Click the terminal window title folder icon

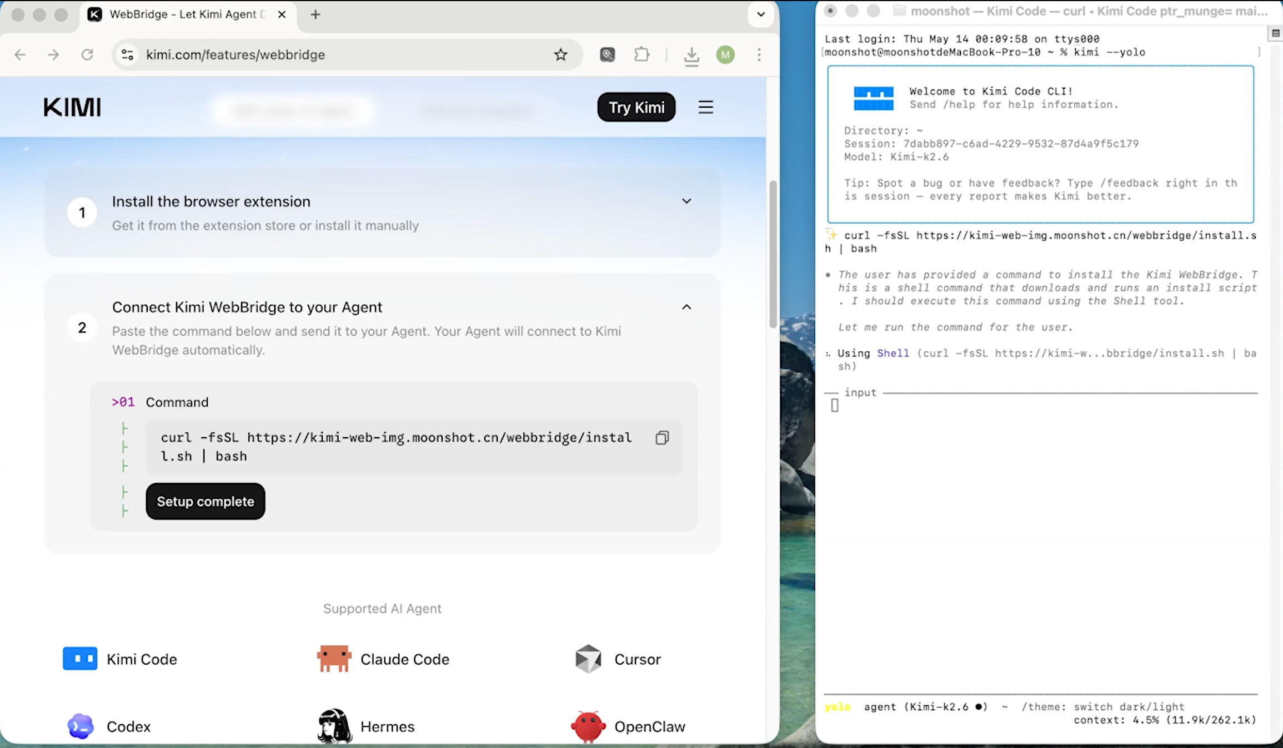(899, 11)
